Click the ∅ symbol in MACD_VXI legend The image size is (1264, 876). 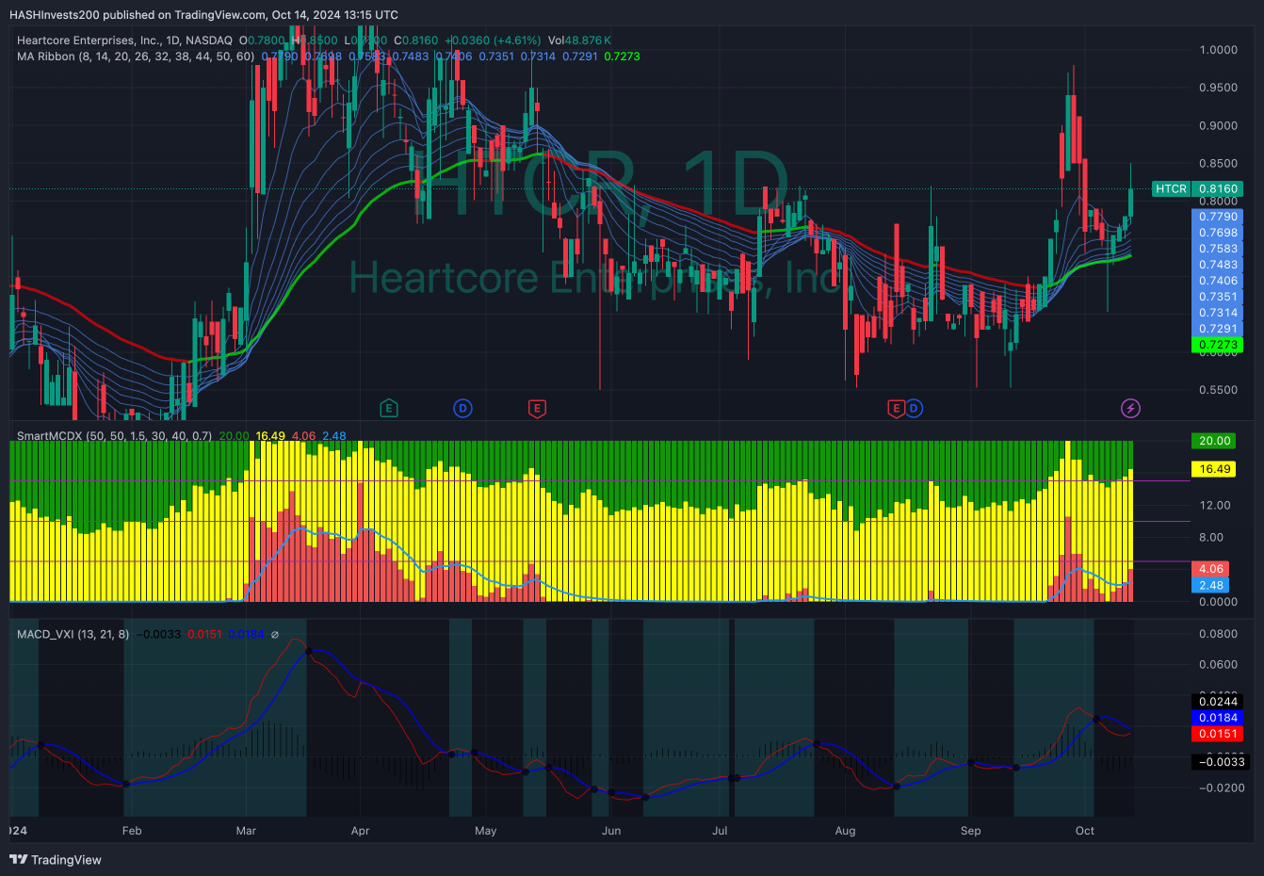(275, 635)
